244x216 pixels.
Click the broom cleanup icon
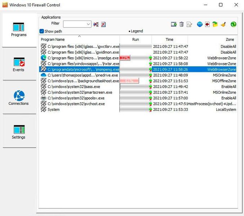pyautogui.click(x=223, y=24)
